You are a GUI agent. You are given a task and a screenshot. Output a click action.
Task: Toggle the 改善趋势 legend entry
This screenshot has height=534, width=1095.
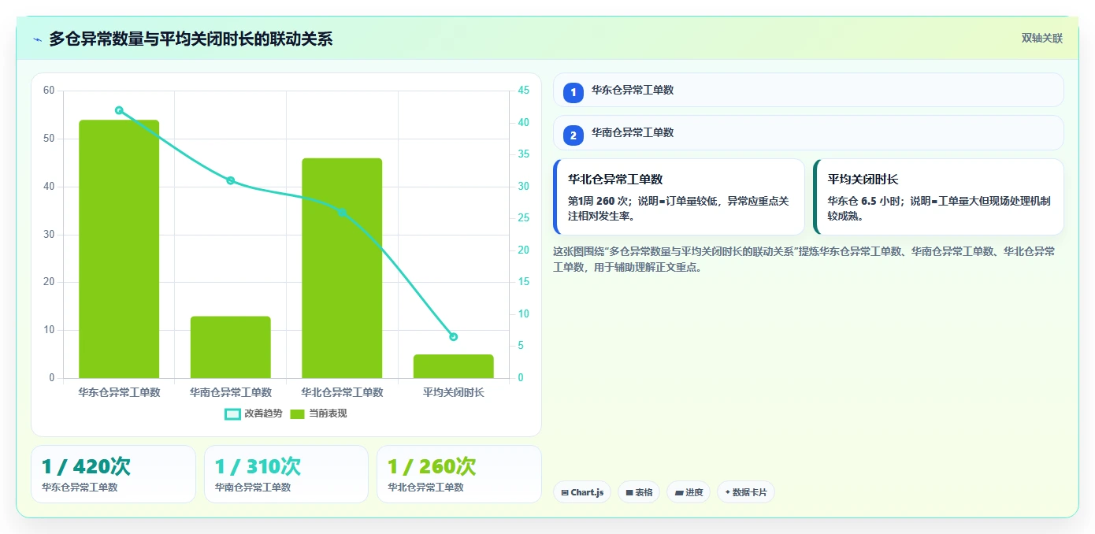(253, 413)
